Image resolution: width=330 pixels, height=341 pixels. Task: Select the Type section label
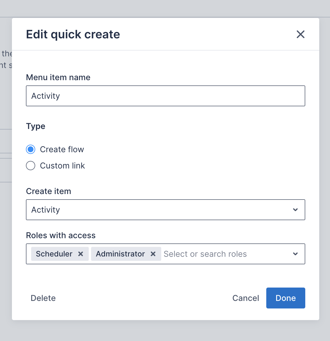click(36, 126)
